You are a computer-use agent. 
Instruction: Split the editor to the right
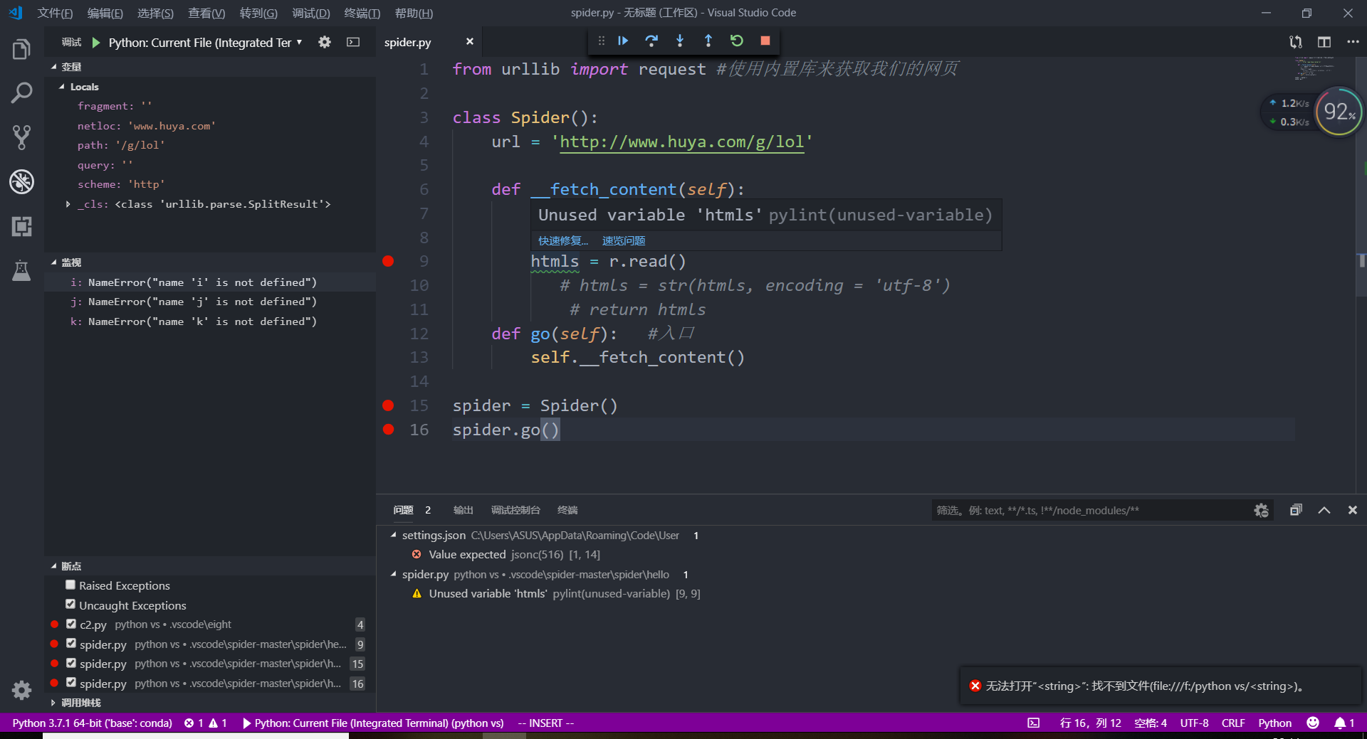(x=1324, y=42)
